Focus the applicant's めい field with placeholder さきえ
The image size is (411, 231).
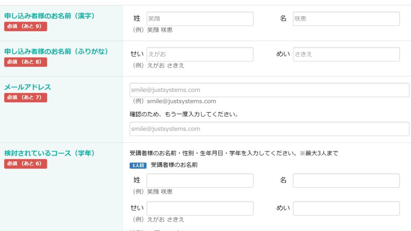pyautogui.click(x=346, y=55)
